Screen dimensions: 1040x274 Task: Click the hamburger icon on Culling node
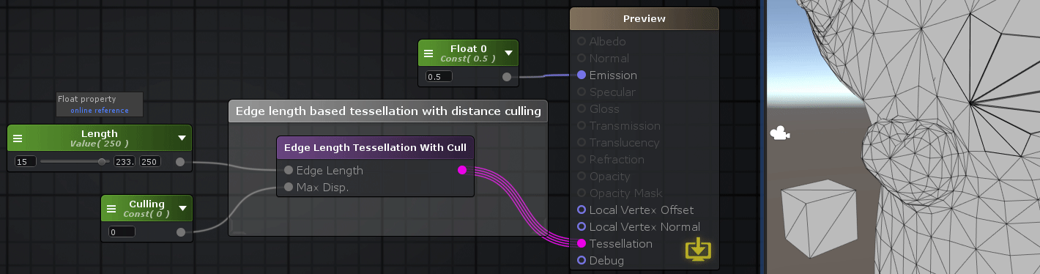(x=111, y=208)
